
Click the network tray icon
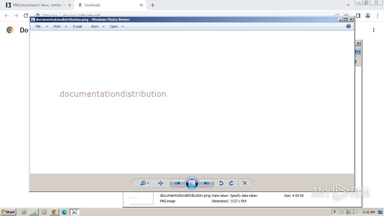pyautogui.click(x=348, y=212)
